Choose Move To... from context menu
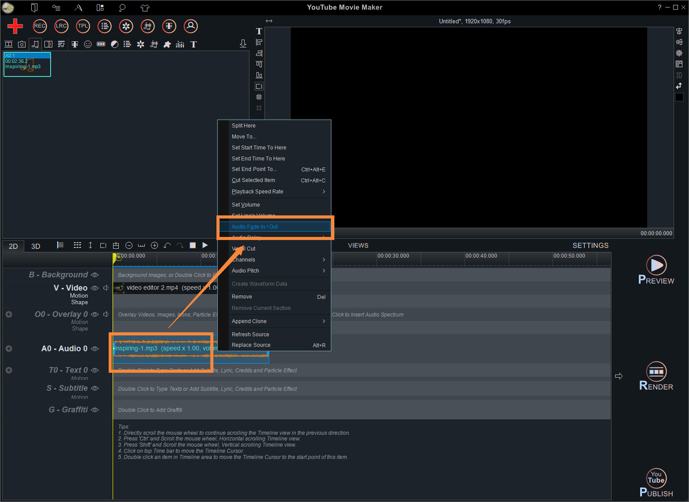The width and height of the screenshot is (689, 502). [x=279, y=137]
